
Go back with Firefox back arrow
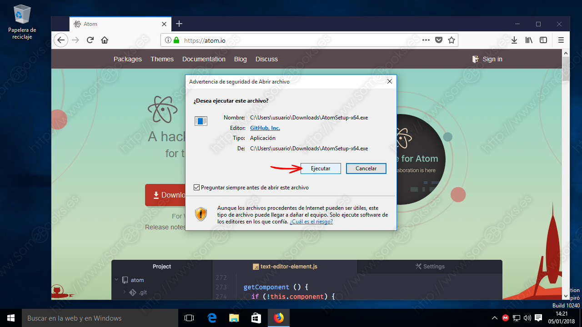tap(61, 40)
